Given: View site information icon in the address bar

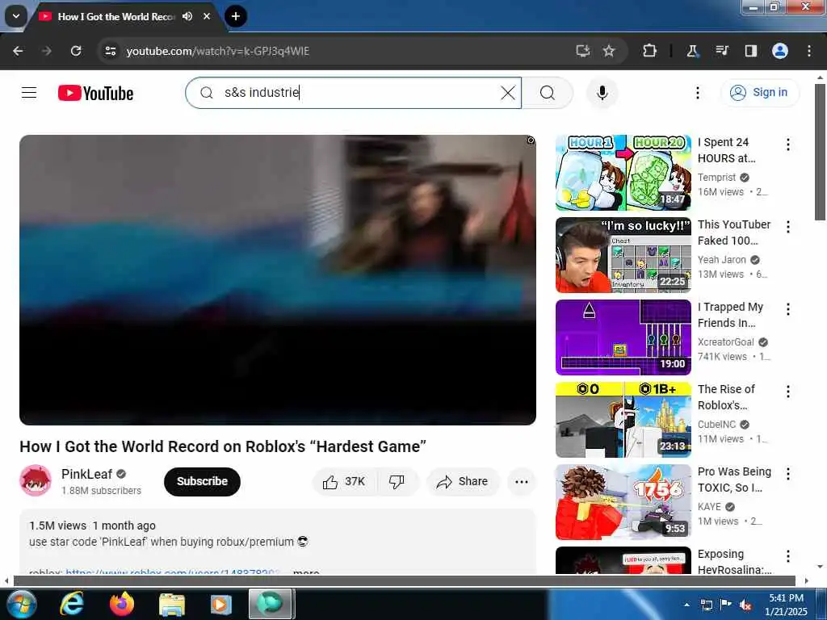Looking at the screenshot, I should click(x=110, y=51).
